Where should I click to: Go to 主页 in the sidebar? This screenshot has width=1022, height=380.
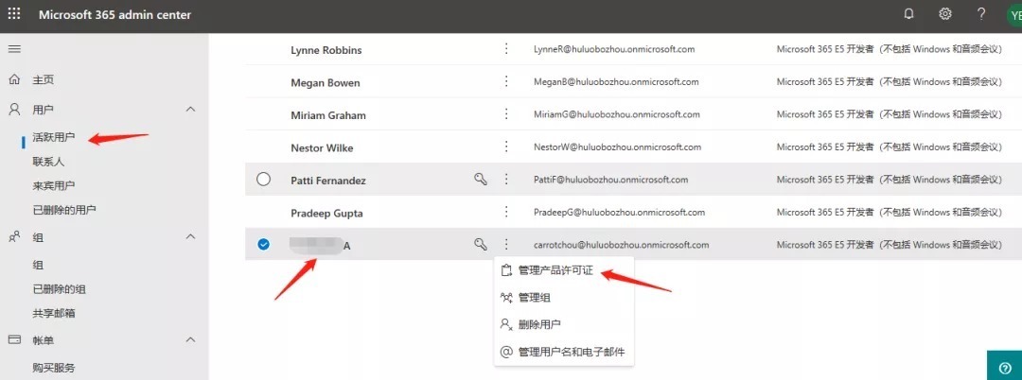[43, 80]
